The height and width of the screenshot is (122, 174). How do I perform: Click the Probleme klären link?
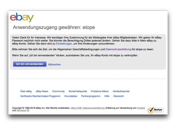(x=100, y=91)
